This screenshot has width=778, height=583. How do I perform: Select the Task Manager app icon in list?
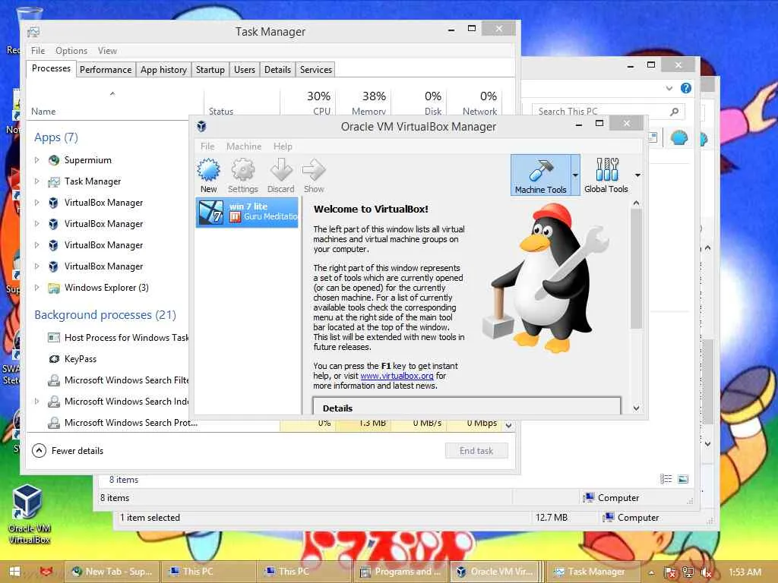click(54, 181)
